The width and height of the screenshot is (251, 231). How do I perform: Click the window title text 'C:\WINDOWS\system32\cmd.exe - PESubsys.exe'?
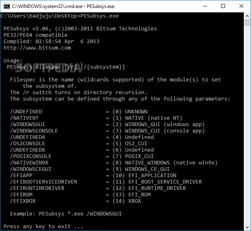click(x=63, y=6)
